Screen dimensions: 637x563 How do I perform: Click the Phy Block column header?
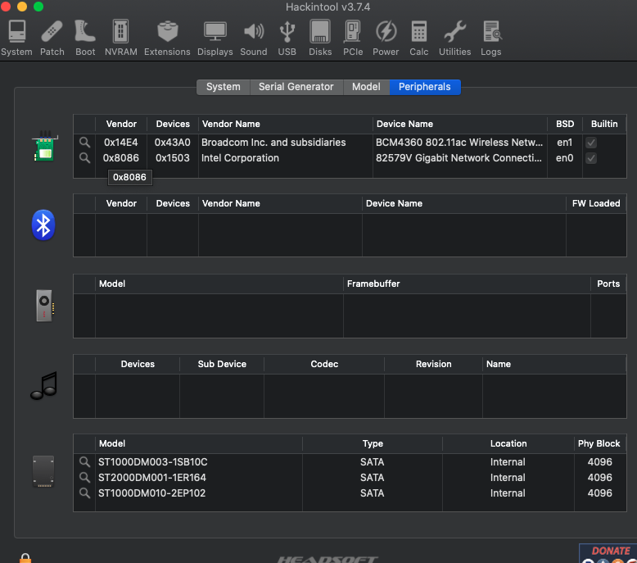click(599, 443)
